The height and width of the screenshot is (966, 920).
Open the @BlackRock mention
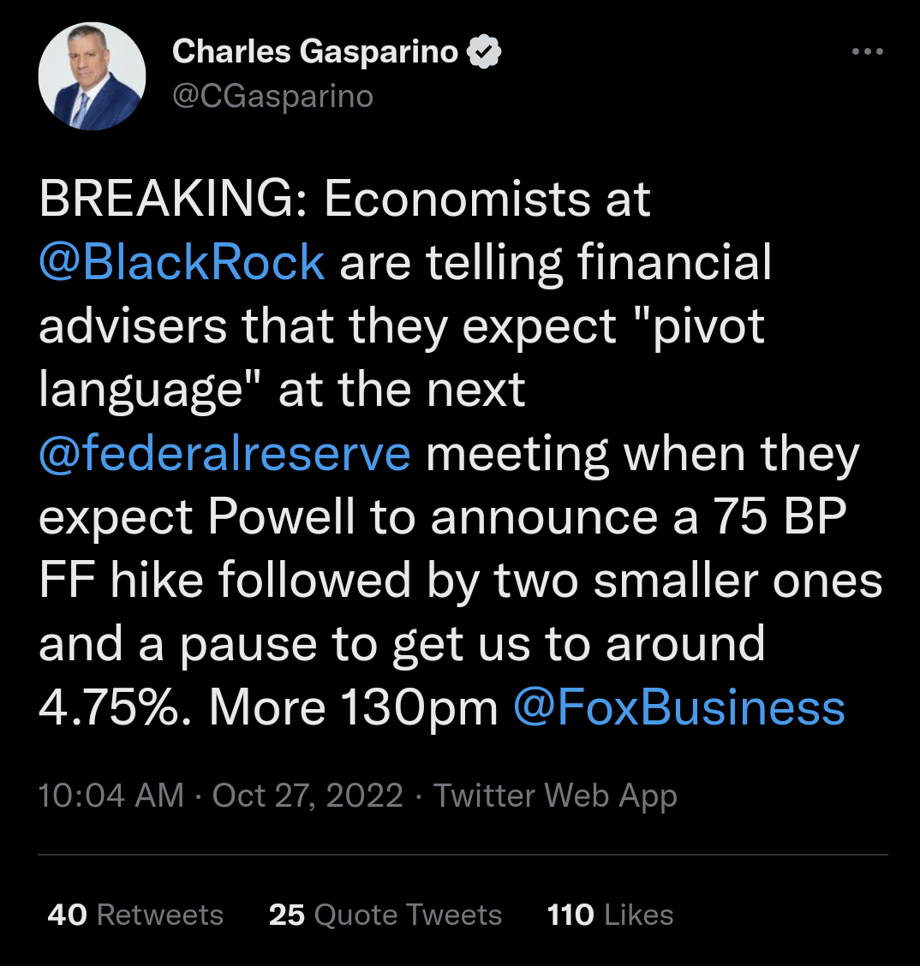(182, 262)
